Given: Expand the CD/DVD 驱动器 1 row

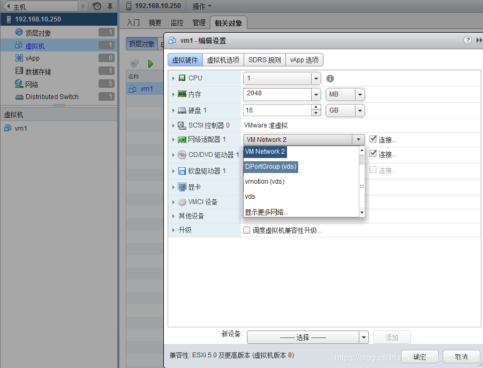Looking at the screenshot, I should pyautogui.click(x=173, y=155).
